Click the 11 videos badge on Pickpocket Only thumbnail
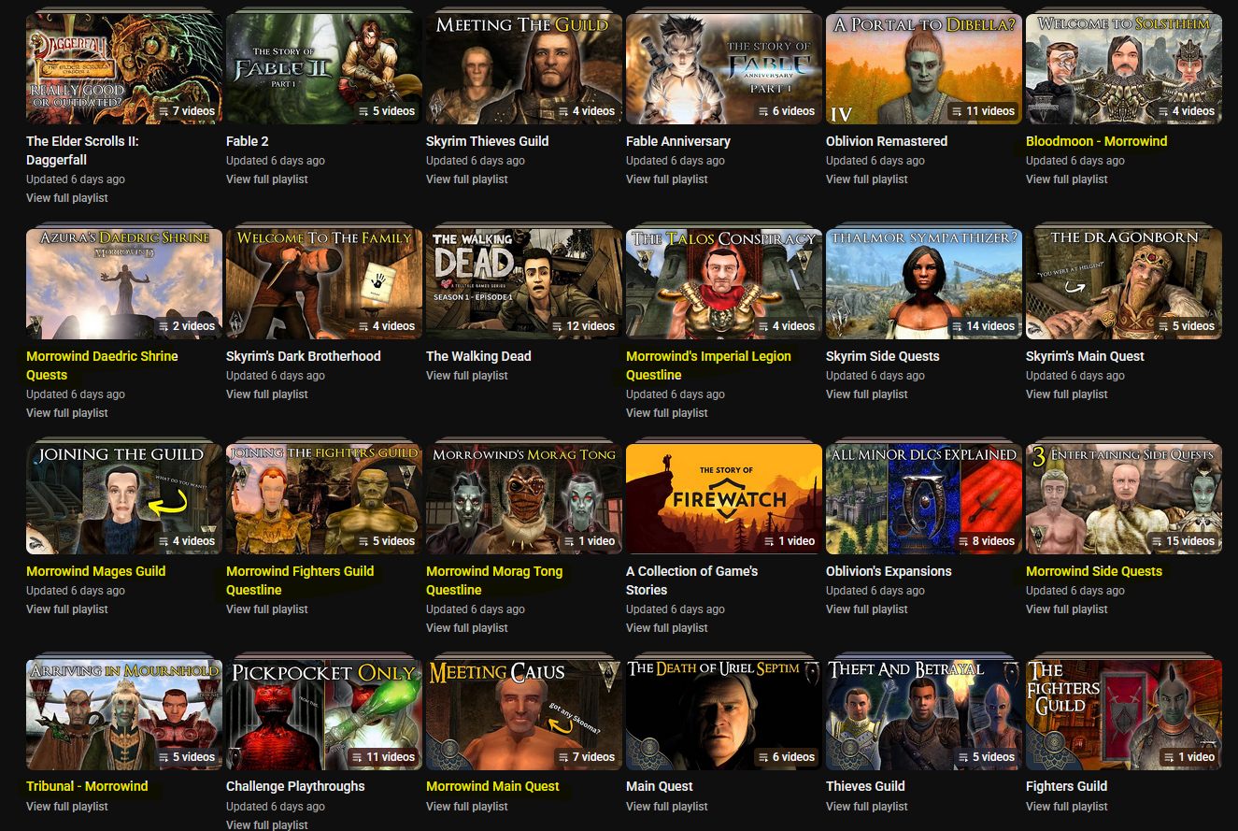 click(x=383, y=757)
